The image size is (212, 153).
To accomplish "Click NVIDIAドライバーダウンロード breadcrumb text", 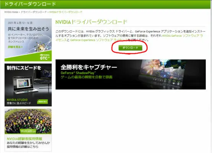I will coord(66,12).
